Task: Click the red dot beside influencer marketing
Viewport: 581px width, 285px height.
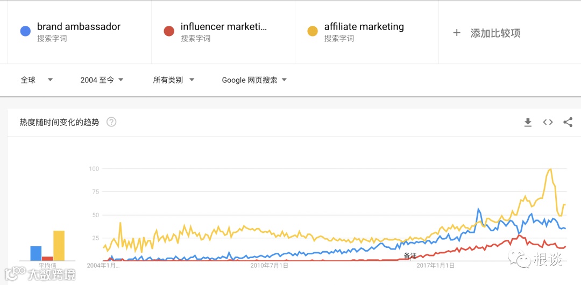Action: point(169,31)
